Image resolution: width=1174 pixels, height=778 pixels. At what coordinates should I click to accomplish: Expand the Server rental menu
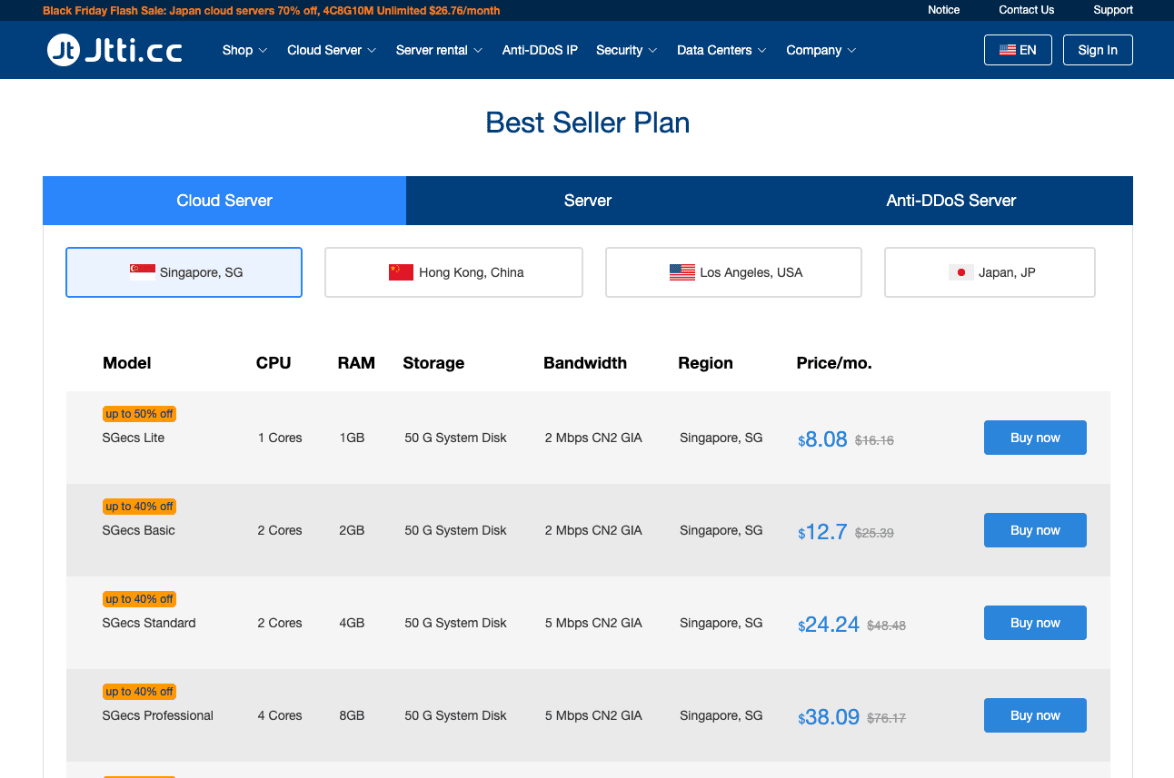(x=439, y=50)
